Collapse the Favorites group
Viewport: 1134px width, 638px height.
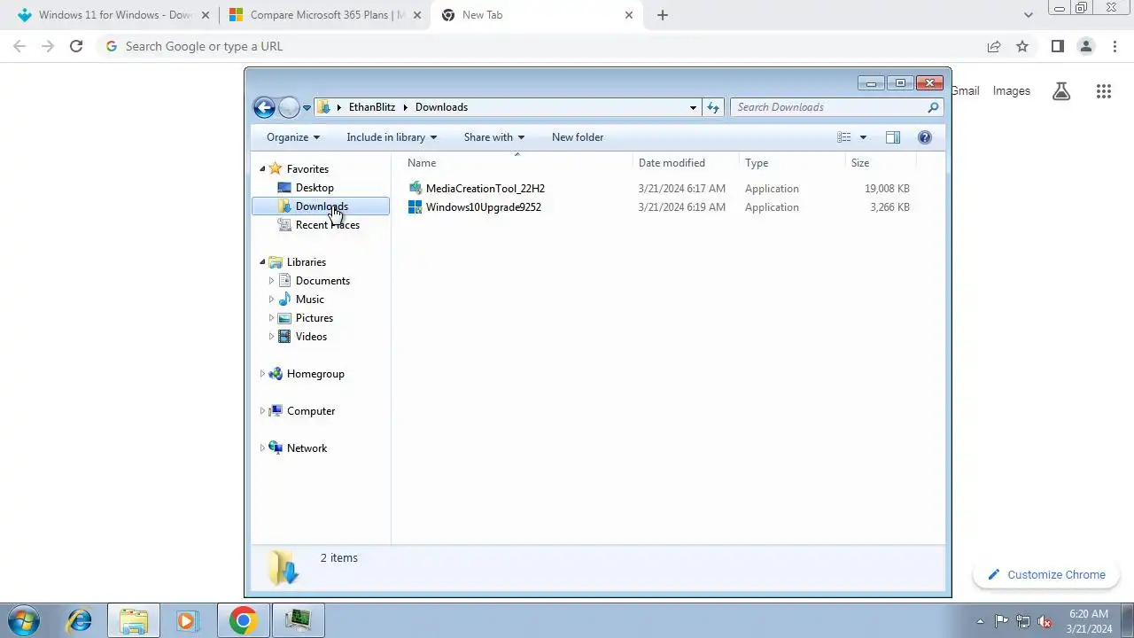(262, 169)
